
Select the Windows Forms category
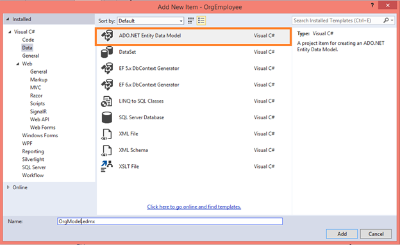pos(40,135)
